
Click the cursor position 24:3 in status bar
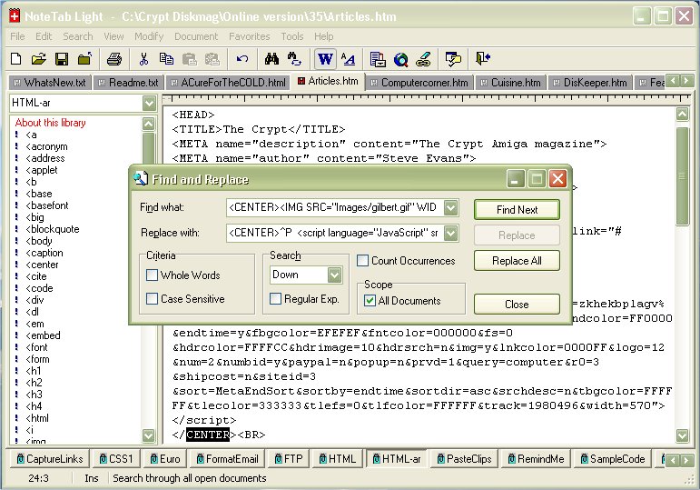(x=38, y=478)
